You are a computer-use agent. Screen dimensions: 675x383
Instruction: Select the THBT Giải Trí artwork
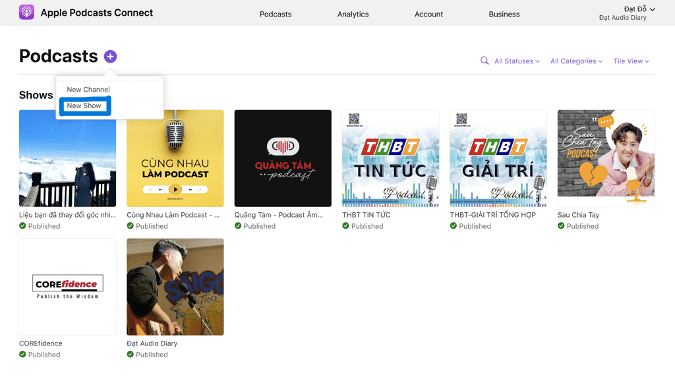point(498,158)
